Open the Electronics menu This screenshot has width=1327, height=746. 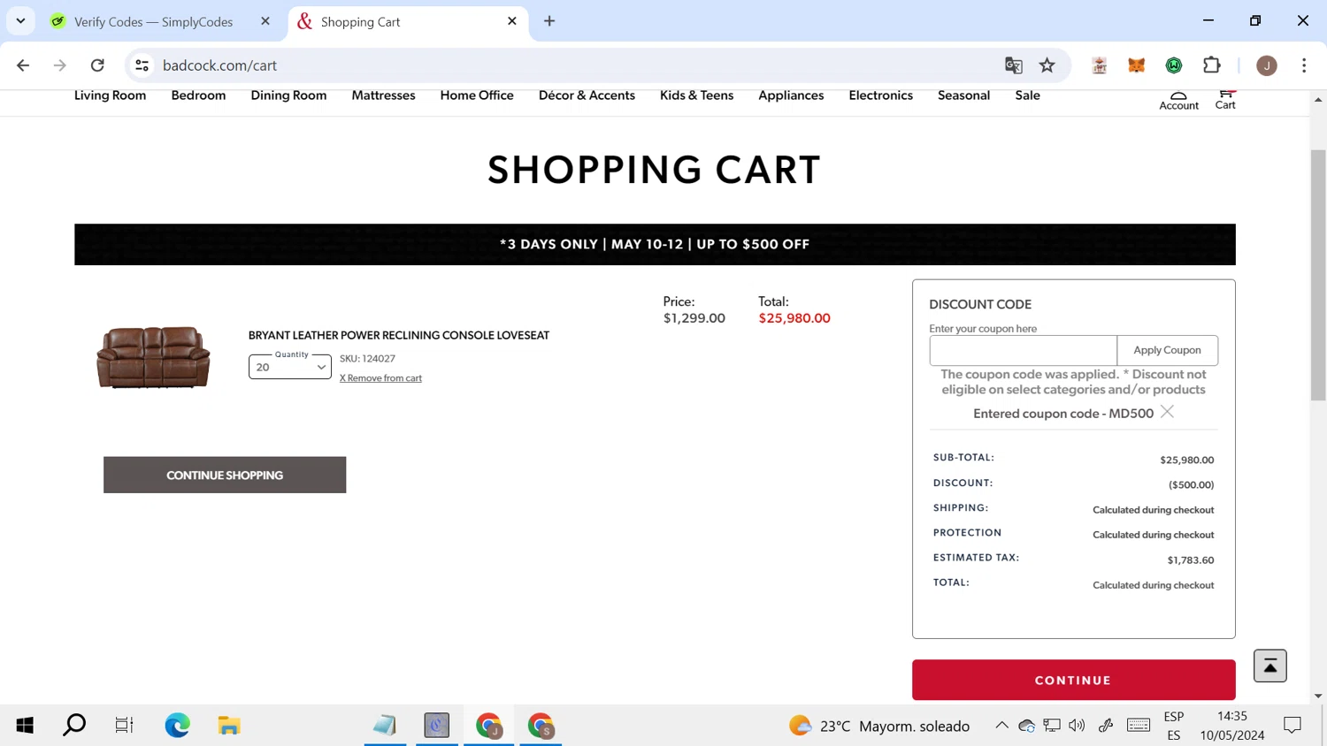click(880, 95)
